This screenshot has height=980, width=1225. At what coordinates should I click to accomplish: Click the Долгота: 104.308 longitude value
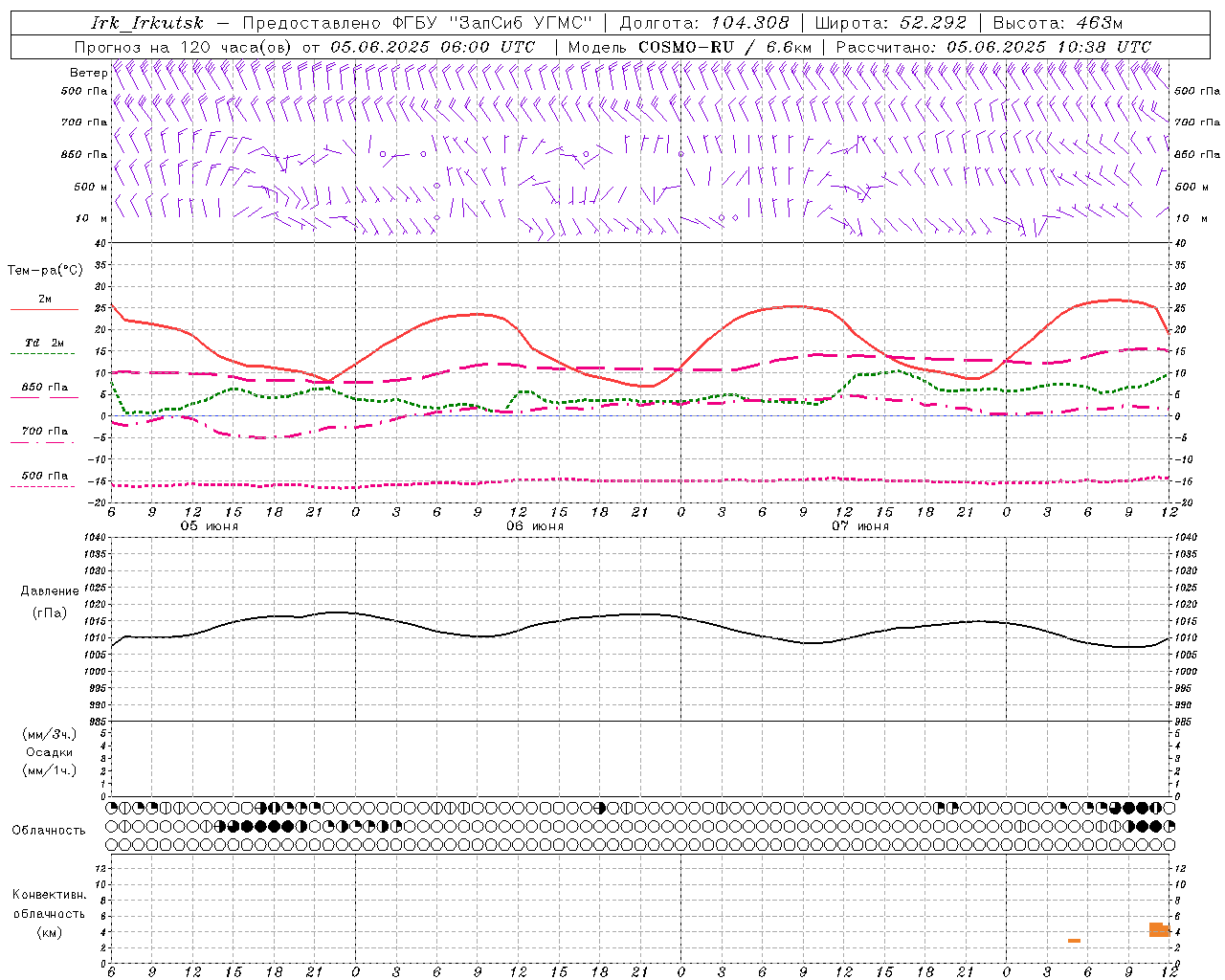[x=704, y=23]
